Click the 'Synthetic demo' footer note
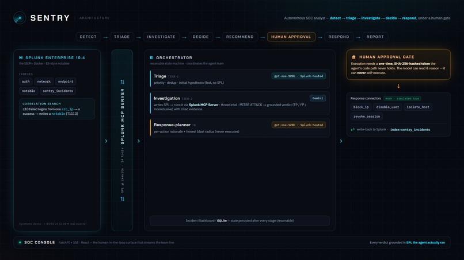 [52, 224]
